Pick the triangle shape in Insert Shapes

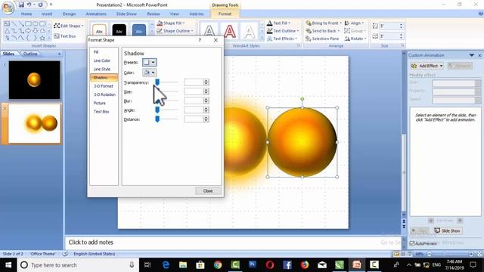7,30
